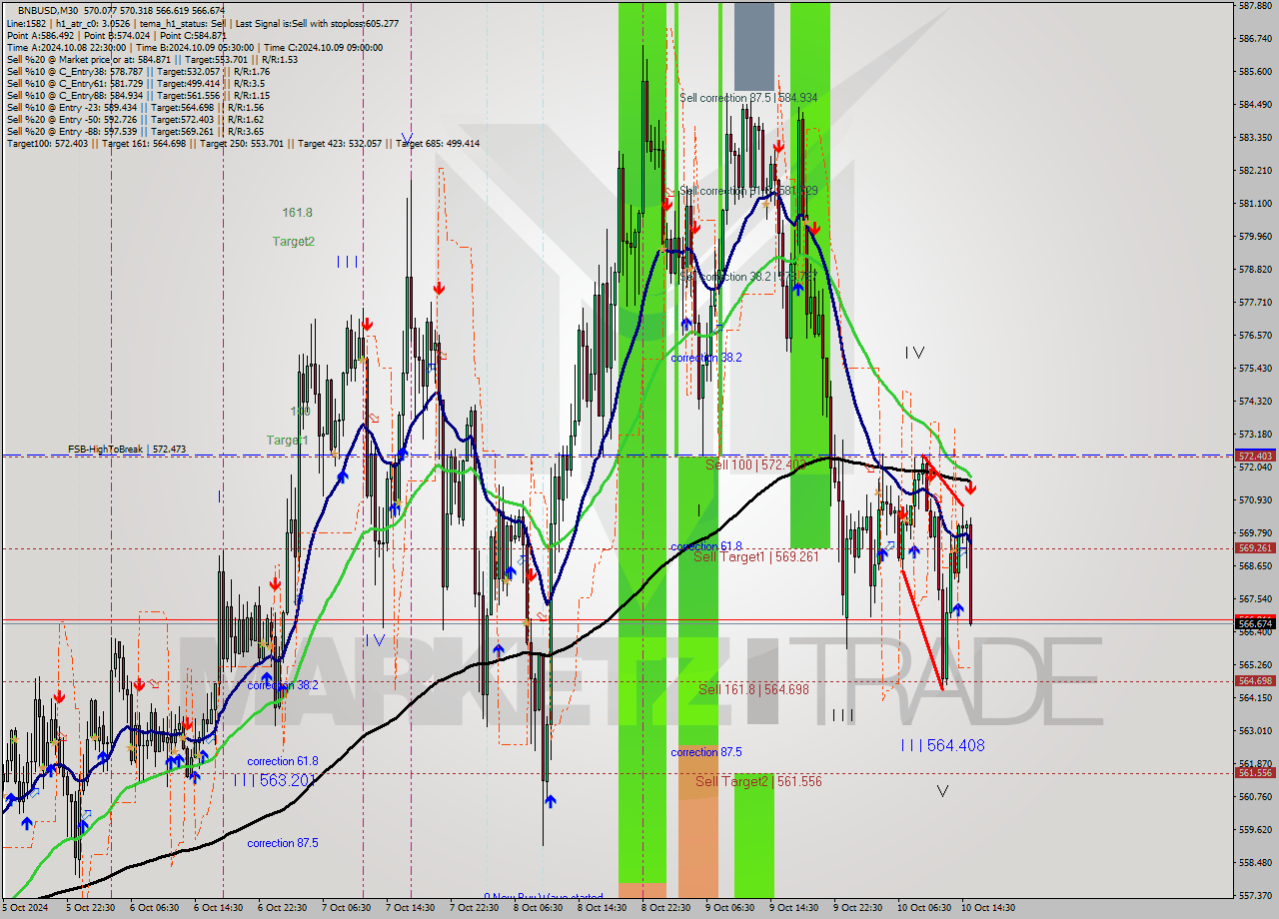Click the 'Sell %10 @ C_Entry38' line
This screenshot has width=1279, height=919.
point(138,71)
